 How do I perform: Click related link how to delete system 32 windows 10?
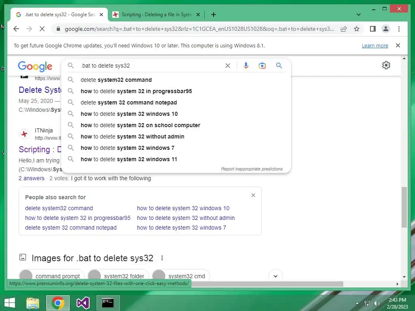183,208
